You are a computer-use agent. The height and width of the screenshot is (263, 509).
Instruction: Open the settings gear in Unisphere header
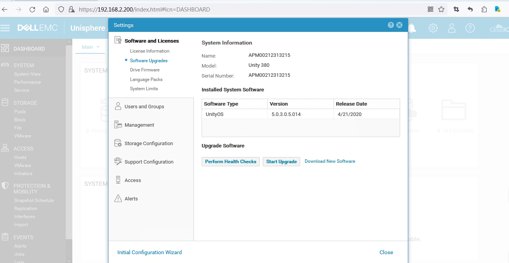433,28
